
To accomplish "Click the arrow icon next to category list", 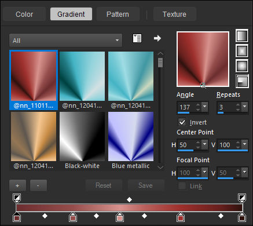I will coord(157,38).
